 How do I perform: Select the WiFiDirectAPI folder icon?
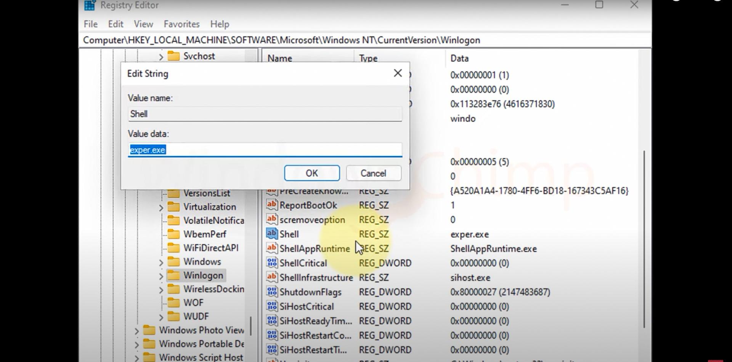pos(173,248)
